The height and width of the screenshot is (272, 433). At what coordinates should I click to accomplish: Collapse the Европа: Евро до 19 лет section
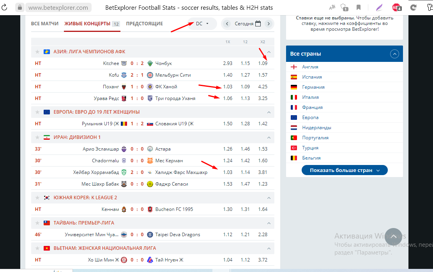click(x=269, y=112)
